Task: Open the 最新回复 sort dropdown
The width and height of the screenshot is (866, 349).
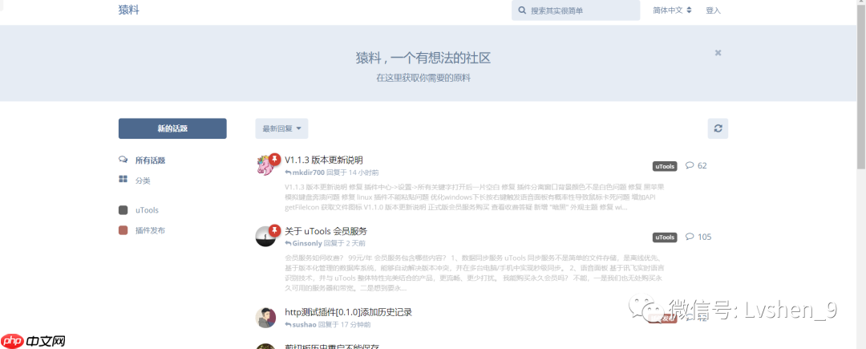Action: 281,128
